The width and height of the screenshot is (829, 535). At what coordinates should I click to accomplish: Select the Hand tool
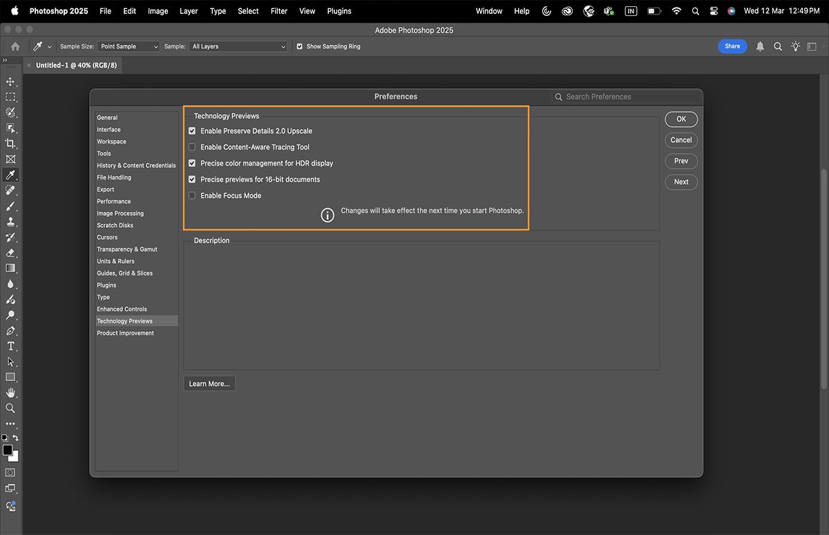pos(10,393)
